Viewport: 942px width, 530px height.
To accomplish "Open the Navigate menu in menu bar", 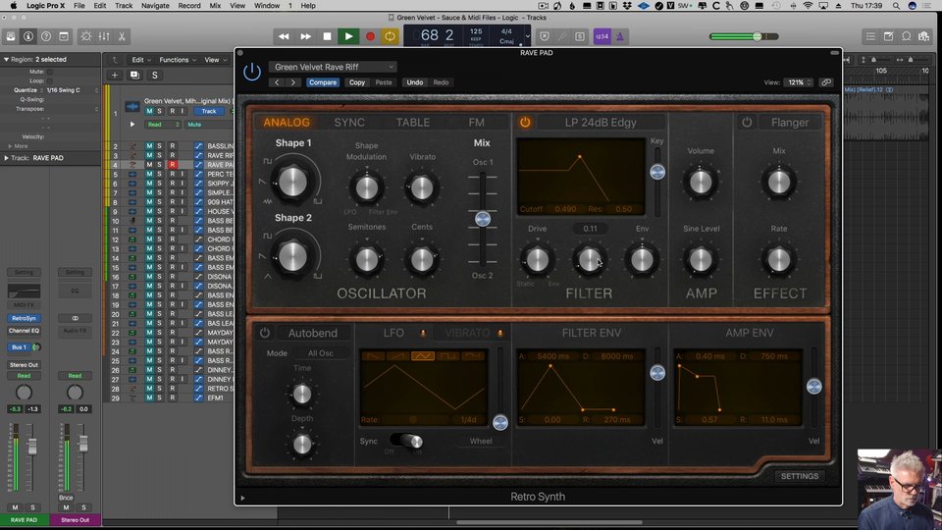I will (x=155, y=6).
